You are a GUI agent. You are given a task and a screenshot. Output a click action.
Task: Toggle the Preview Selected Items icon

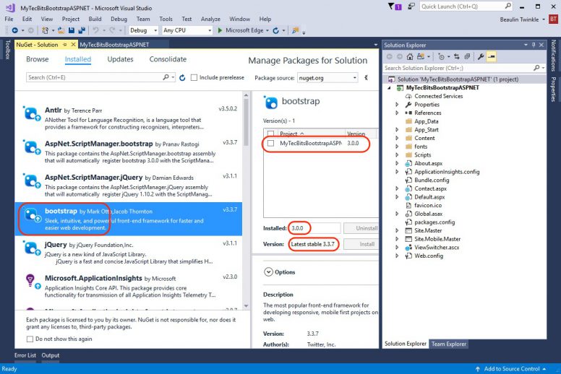pos(492,56)
